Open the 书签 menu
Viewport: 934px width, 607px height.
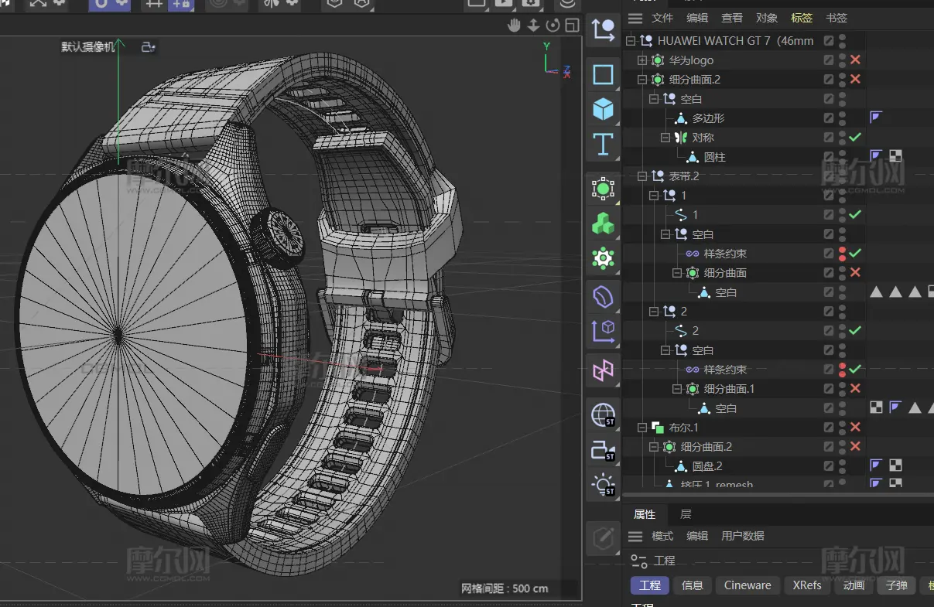[836, 18]
